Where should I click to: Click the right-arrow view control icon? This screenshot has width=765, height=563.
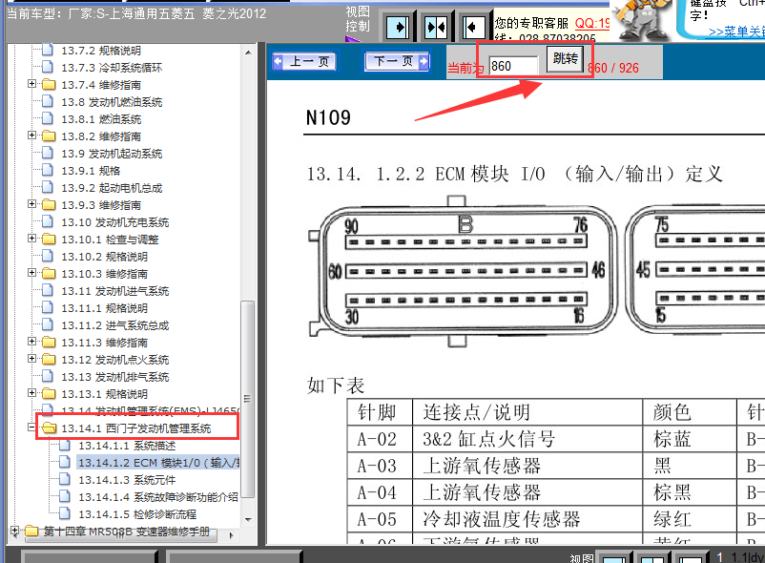point(398,27)
